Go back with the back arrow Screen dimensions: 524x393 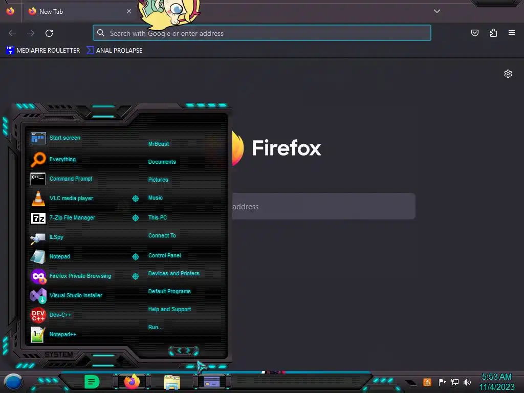(x=12, y=33)
